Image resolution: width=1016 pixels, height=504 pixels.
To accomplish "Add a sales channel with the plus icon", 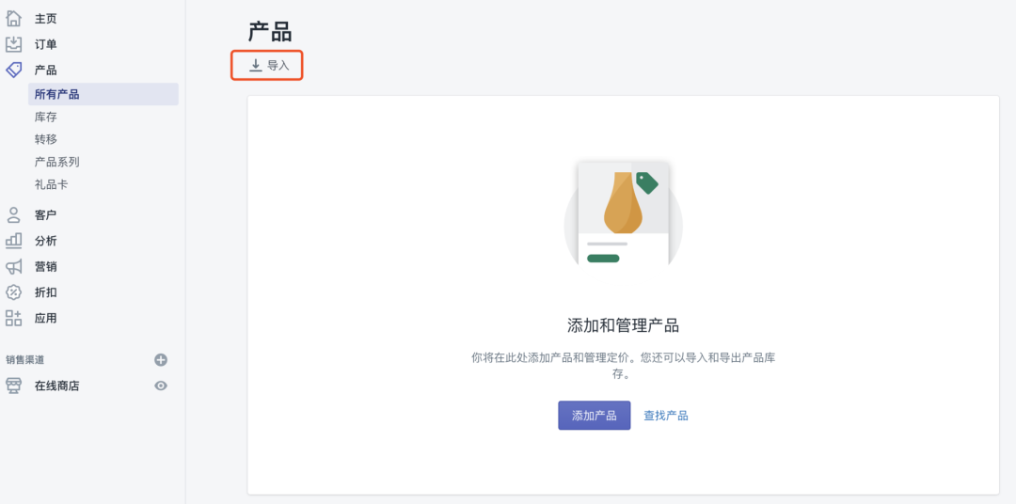I will 161,359.
